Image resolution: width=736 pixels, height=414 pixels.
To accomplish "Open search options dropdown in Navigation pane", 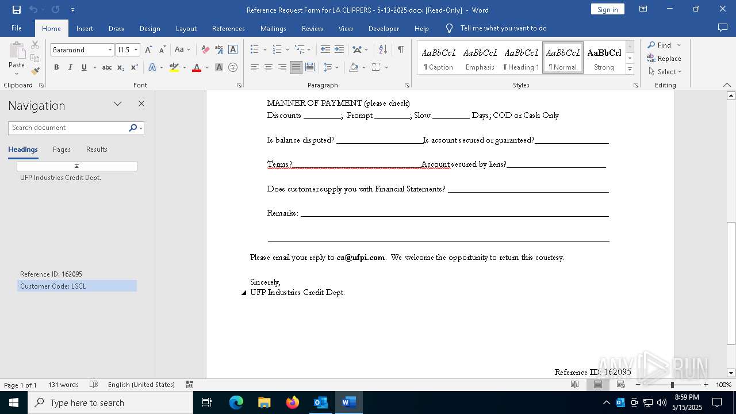I will click(141, 128).
